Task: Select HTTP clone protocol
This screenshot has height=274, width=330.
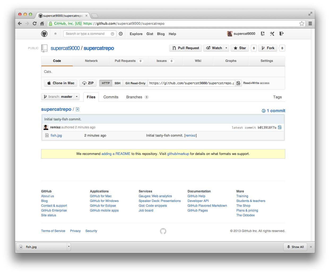Action: pyautogui.click(x=106, y=83)
